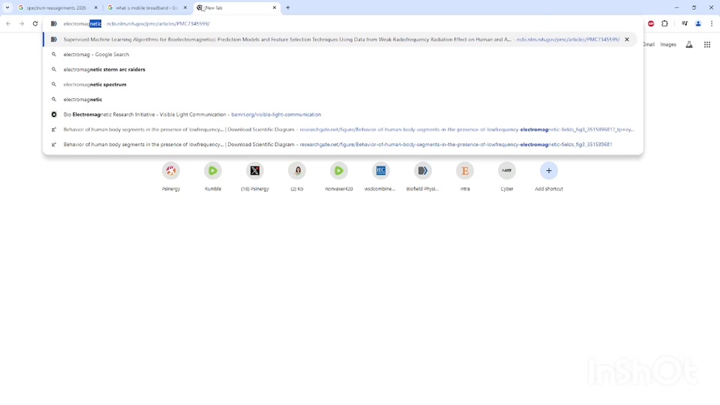Open the Cyber NIST shortcut
This screenshot has width=720, height=405.
[507, 171]
